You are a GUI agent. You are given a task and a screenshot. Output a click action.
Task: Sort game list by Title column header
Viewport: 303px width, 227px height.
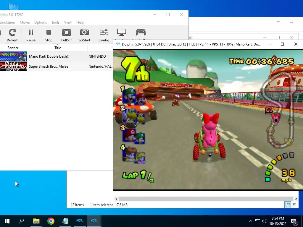coord(58,48)
